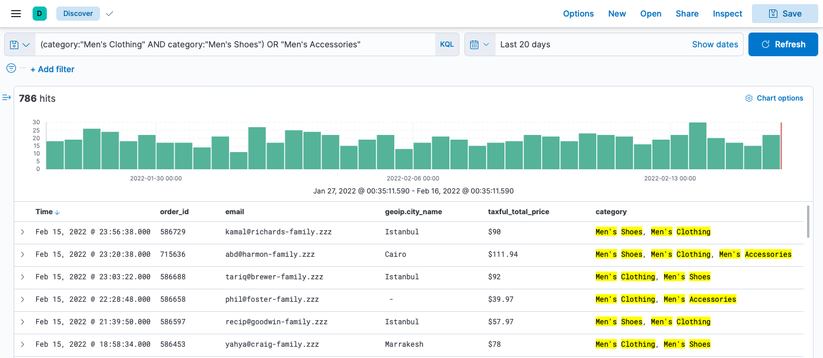The image size is (823, 358).
Task: Click into the KQL query search field
Action: coord(237,44)
